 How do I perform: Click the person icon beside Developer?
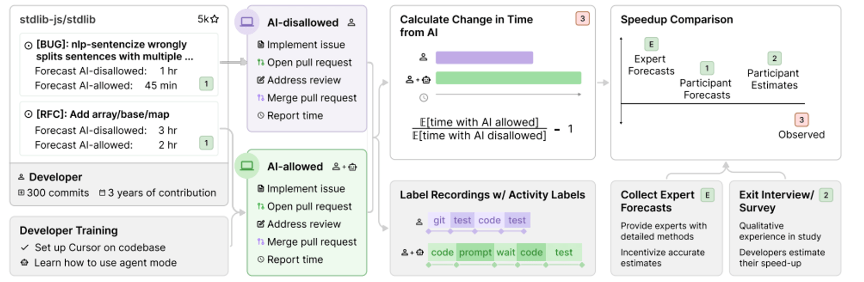(x=22, y=177)
